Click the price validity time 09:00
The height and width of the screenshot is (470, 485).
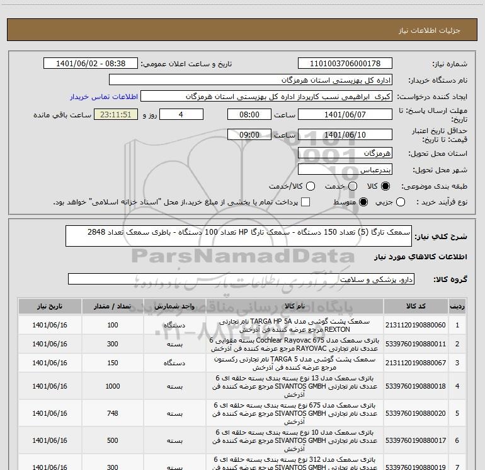249,134
